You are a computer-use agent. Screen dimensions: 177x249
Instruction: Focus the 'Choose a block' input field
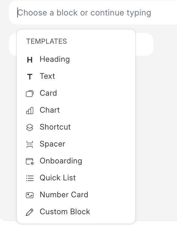pos(93,13)
